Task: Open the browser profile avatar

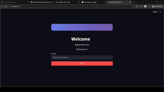Action: coord(145,6)
